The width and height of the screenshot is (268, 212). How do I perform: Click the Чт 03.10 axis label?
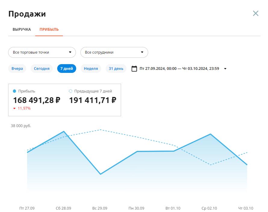click(x=246, y=208)
